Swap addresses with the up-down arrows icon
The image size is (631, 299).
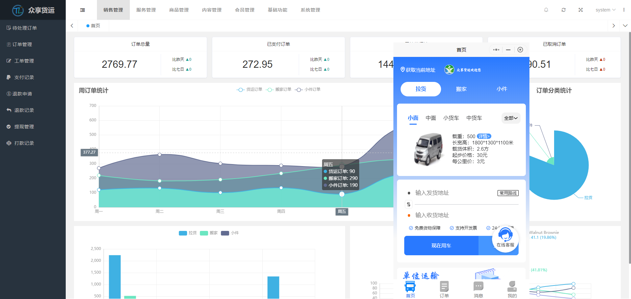[409, 204]
